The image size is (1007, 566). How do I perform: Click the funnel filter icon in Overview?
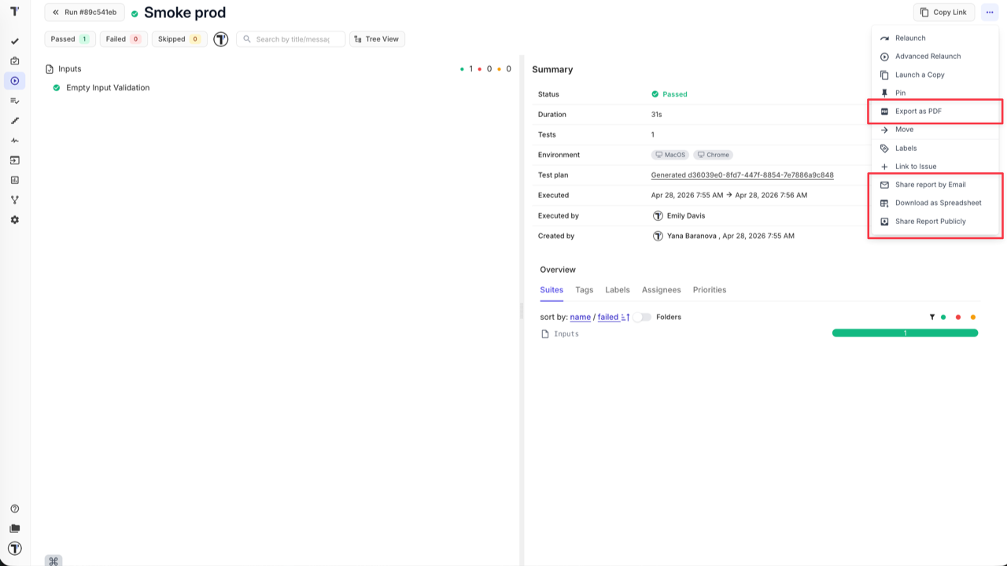tap(932, 318)
